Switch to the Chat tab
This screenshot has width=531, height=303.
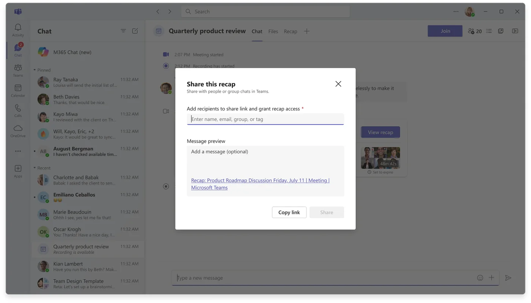pyautogui.click(x=257, y=31)
